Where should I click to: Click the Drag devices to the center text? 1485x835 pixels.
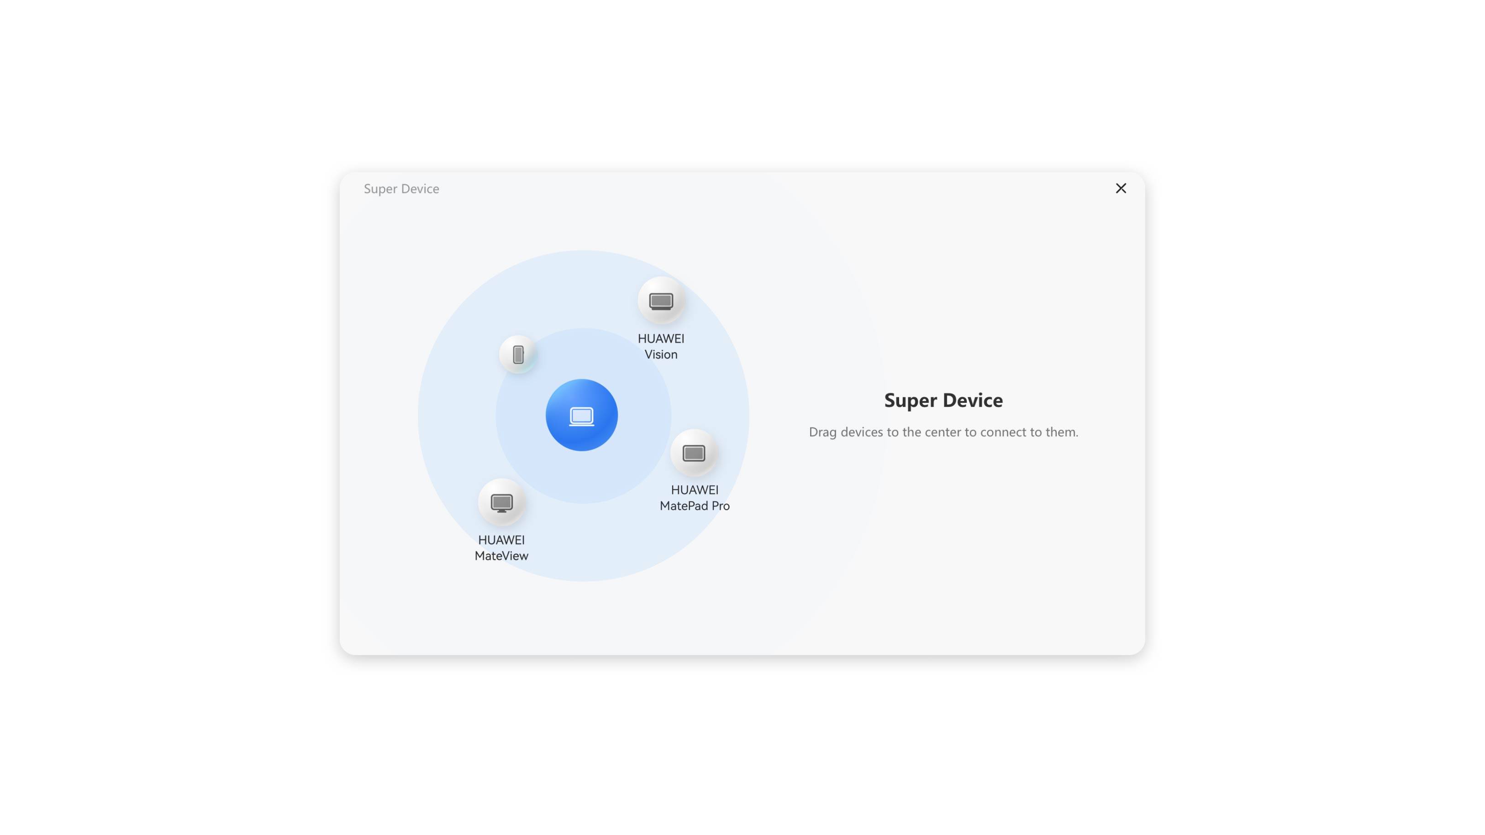point(943,432)
